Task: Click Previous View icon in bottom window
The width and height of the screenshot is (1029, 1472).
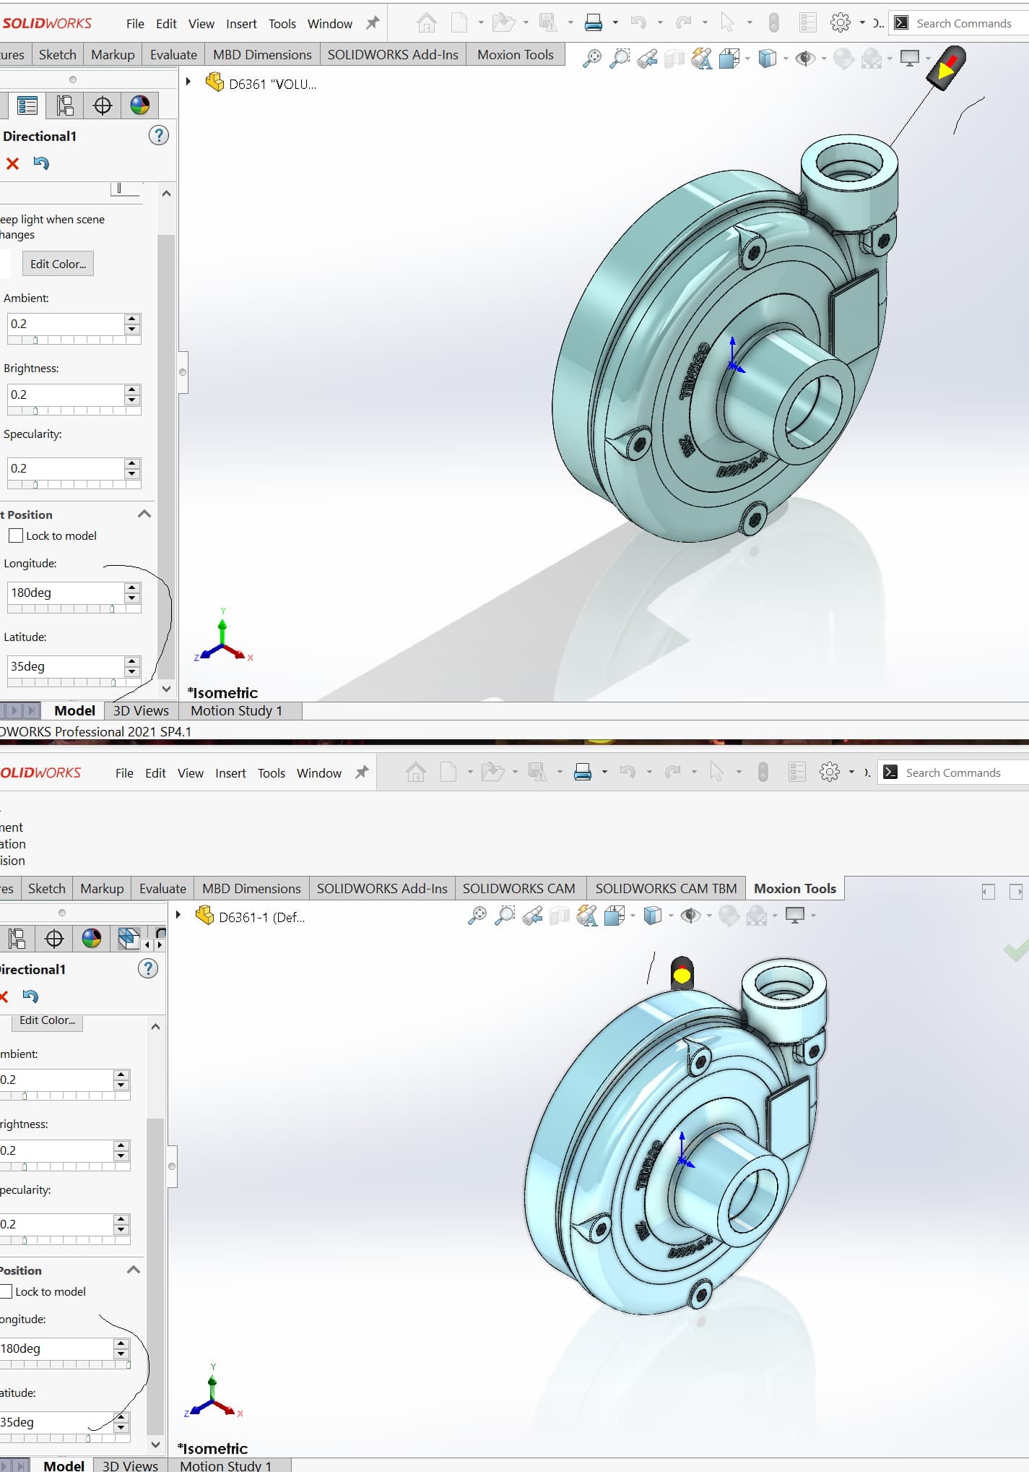Action: [x=533, y=916]
